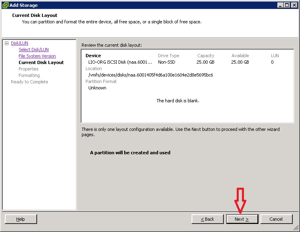
Task: Collapse the Disk/LUN tree node
Action: [6, 43]
